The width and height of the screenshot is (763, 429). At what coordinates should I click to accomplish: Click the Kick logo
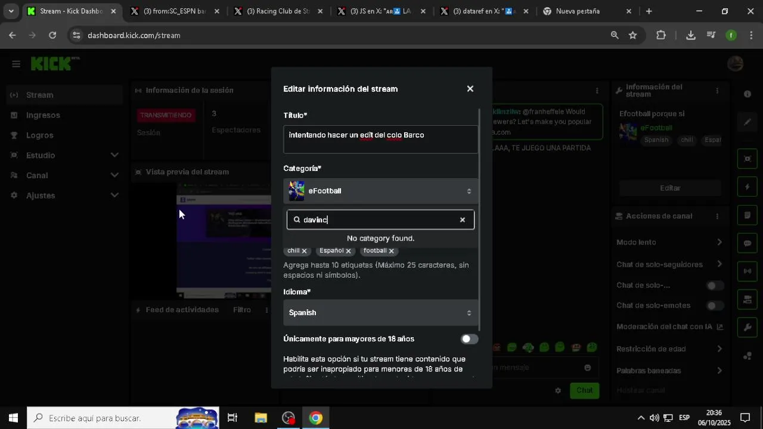click(55, 63)
